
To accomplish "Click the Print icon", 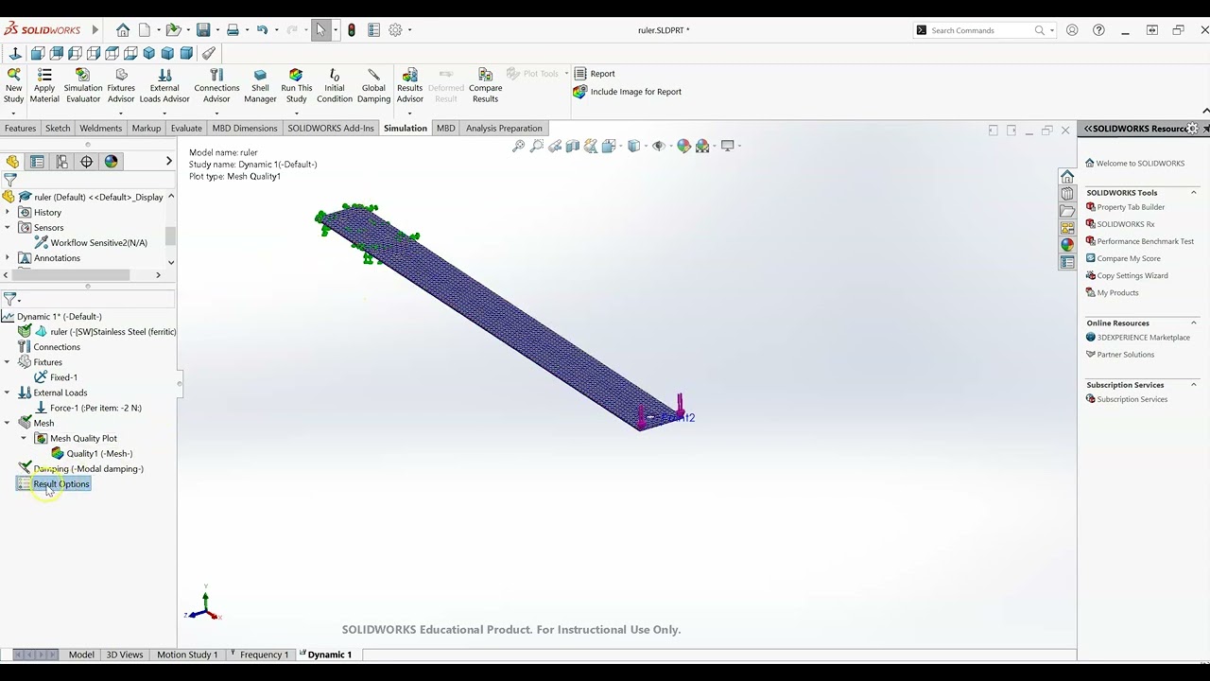I will pos(233,30).
